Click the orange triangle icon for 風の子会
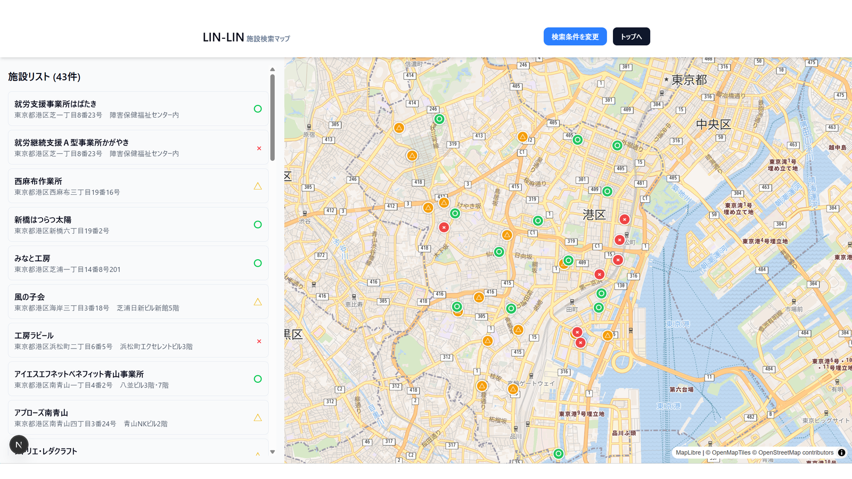 coord(258,302)
